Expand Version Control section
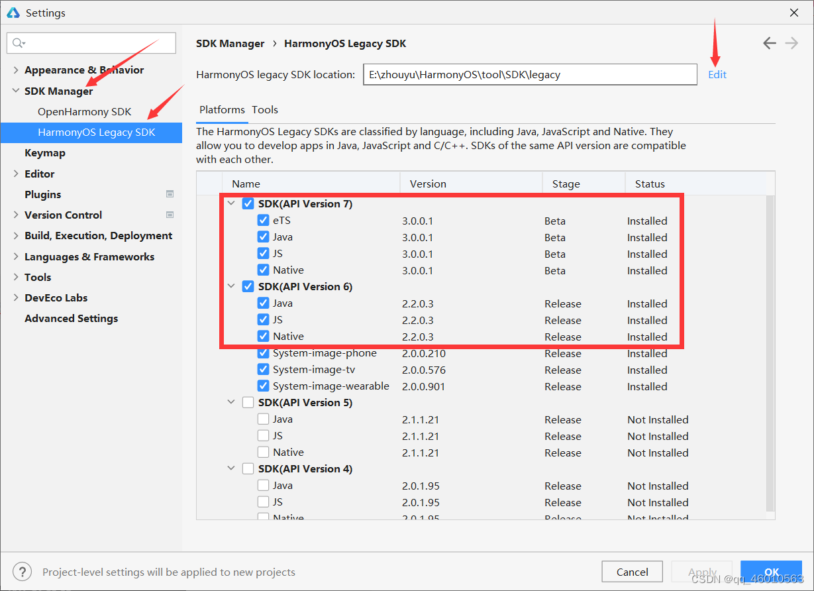This screenshot has height=591, width=814. click(16, 215)
